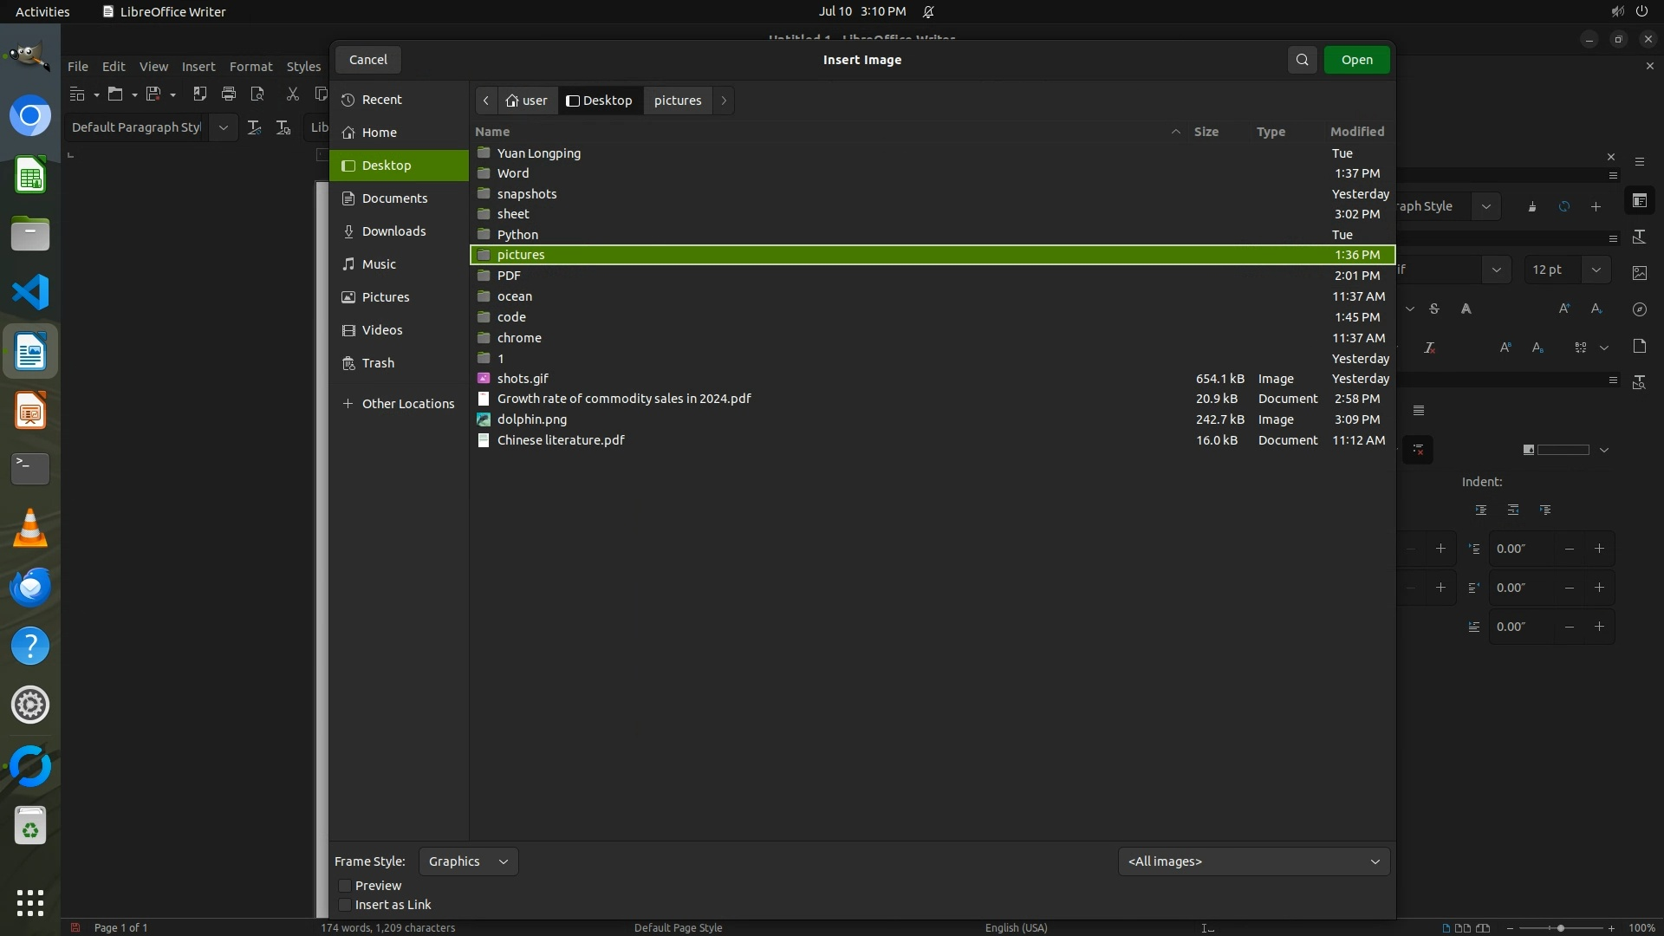The width and height of the screenshot is (1664, 936).
Task: Open the Navigator compass icon in sidebar
Action: [x=1639, y=309]
